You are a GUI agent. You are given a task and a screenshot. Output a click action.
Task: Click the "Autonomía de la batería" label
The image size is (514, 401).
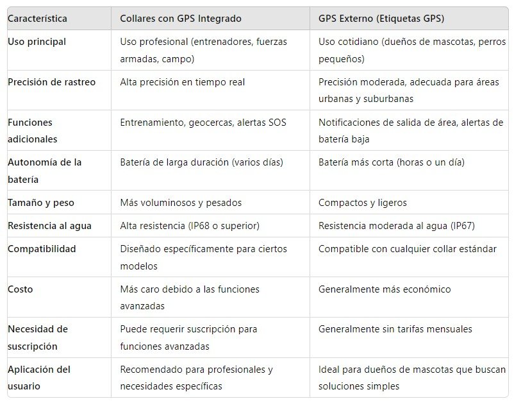click(x=44, y=171)
